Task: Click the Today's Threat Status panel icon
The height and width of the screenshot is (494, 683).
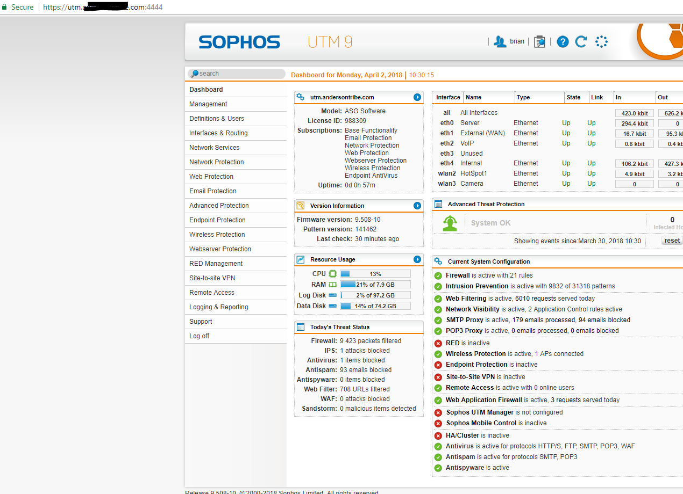Action: pos(301,327)
